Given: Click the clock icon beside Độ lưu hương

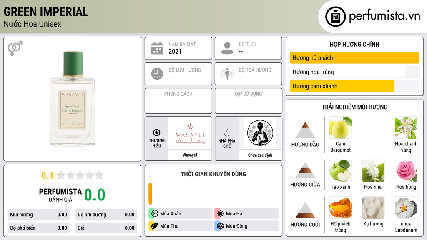Looking at the screenshot, I should tap(157, 74).
